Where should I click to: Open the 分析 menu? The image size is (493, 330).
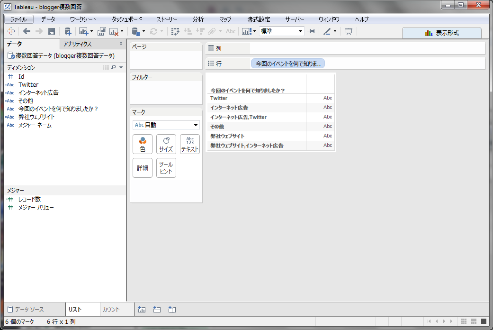tap(198, 19)
